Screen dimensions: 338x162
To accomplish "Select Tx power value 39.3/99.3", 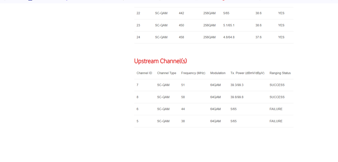I will pyautogui.click(x=237, y=85).
